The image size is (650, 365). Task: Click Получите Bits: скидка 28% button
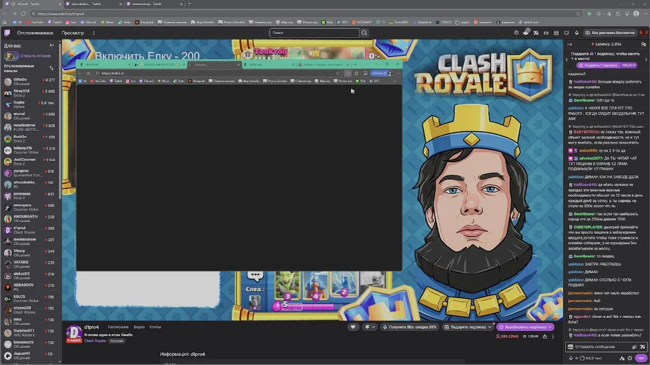[410, 327]
